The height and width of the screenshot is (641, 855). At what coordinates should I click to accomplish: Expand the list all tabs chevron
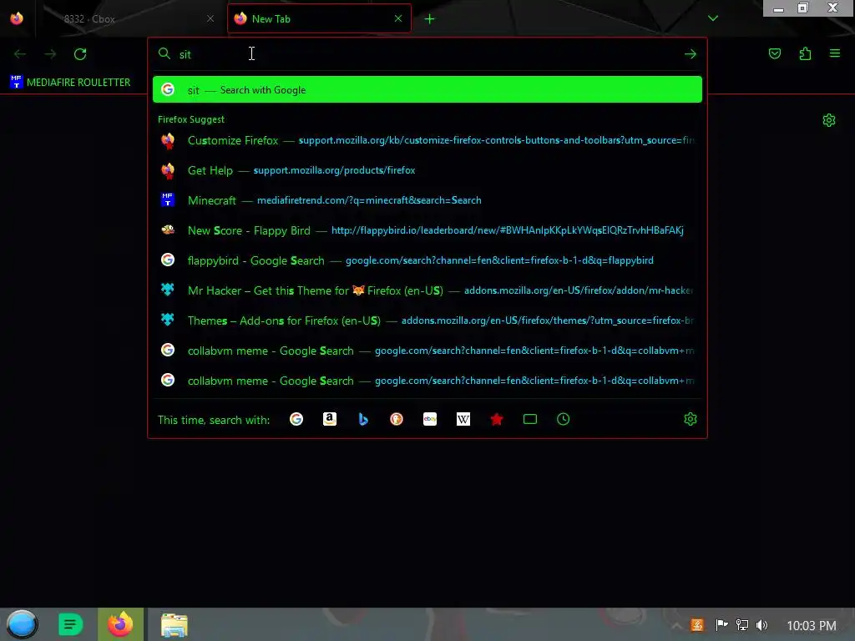[713, 18]
